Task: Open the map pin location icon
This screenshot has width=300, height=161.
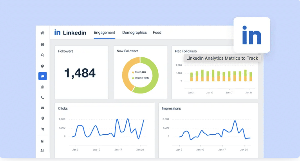Action: [43, 119]
